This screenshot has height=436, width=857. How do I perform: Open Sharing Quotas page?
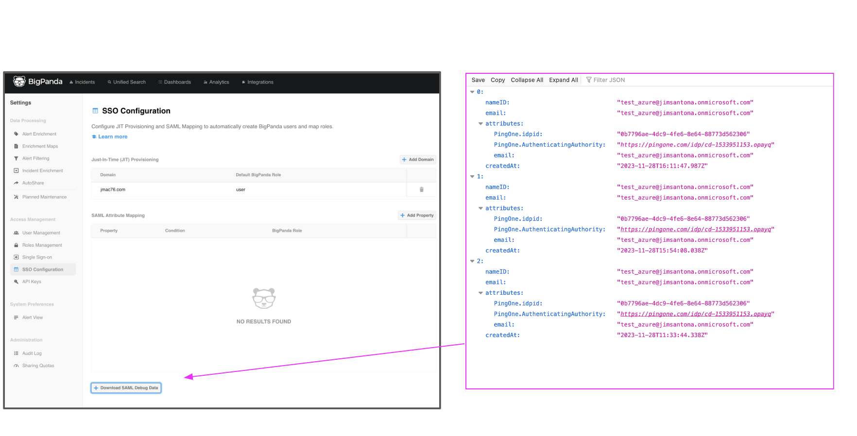pyautogui.click(x=38, y=366)
